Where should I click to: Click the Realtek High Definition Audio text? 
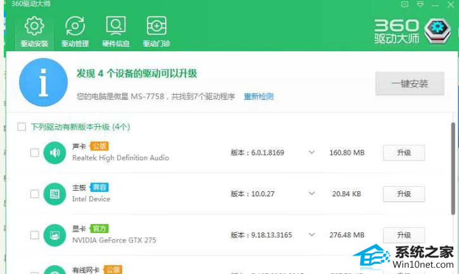120,158
